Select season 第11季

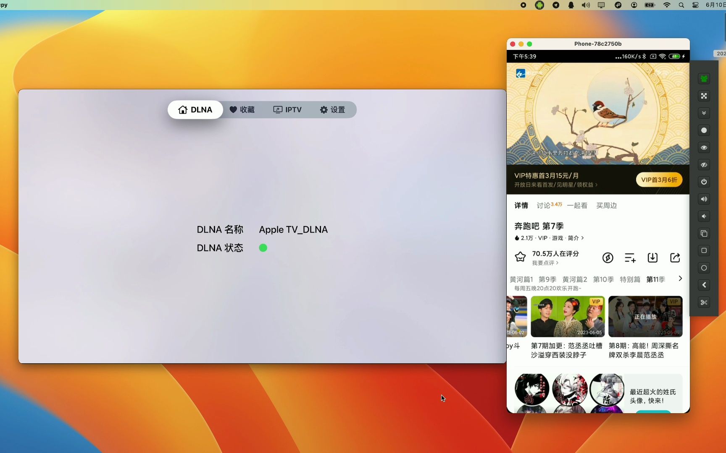coord(656,279)
